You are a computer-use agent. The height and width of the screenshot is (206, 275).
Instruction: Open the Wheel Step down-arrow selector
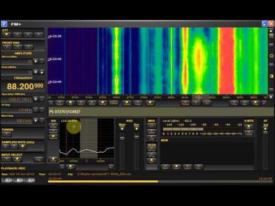[36, 121]
